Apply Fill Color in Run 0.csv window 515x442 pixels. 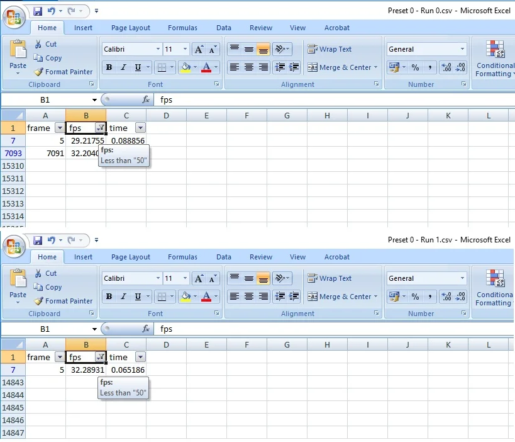(186, 67)
